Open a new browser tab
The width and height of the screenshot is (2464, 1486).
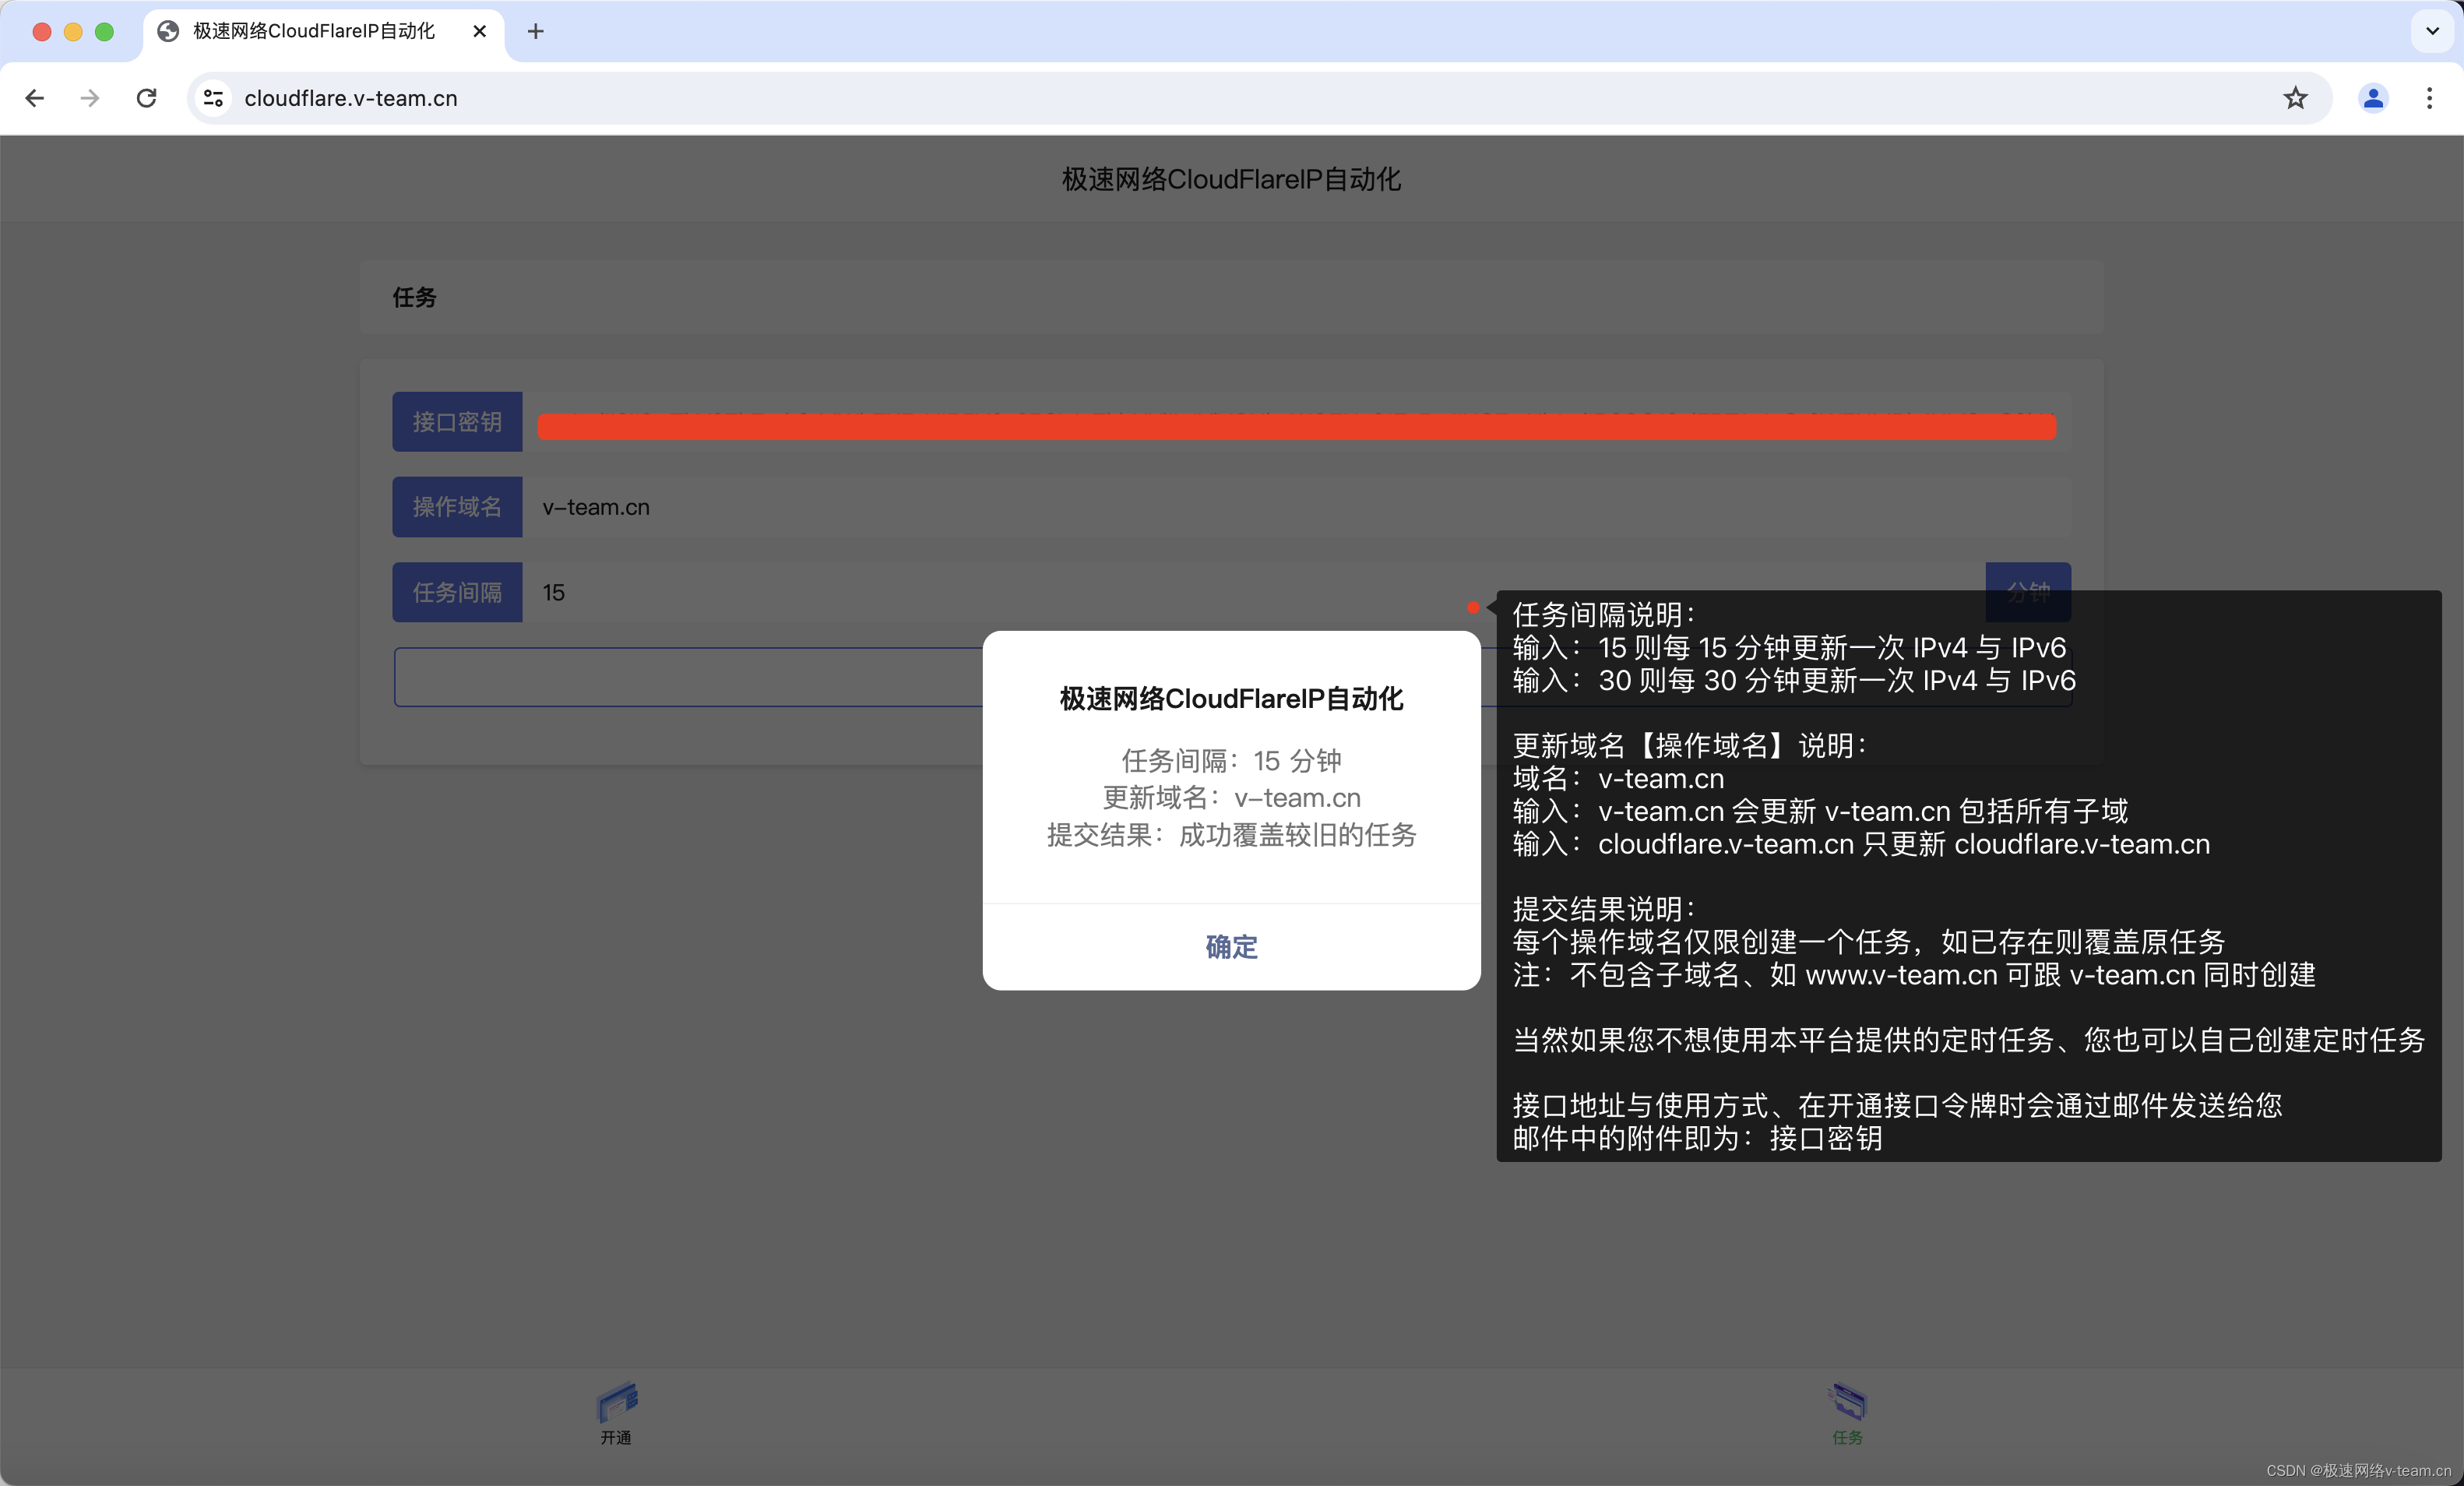click(536, 32)
